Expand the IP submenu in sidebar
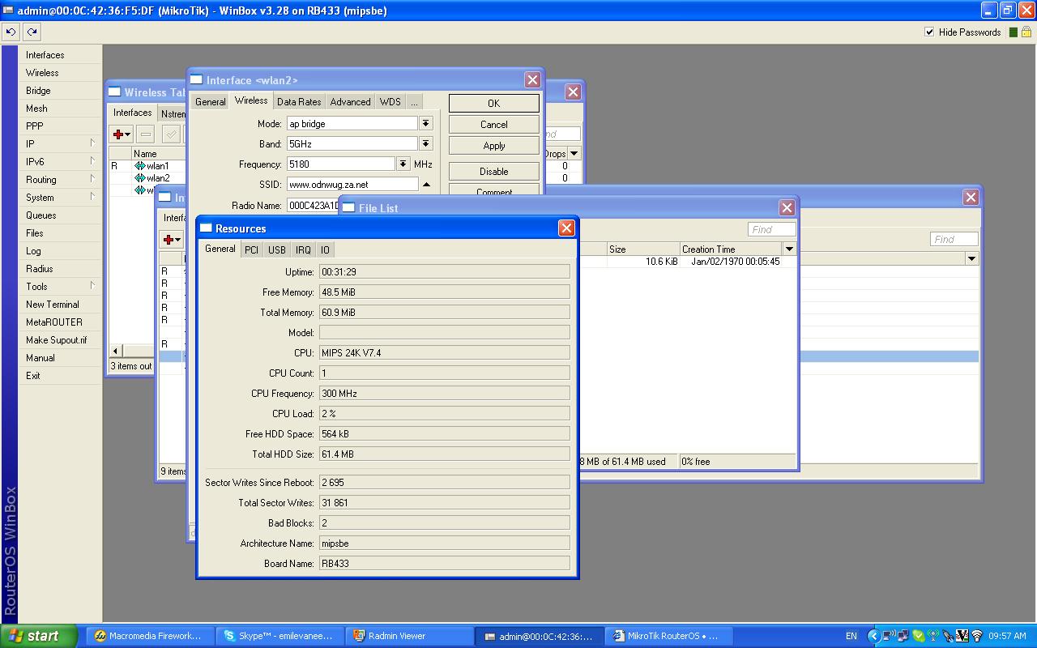The height and width of the screenshot is (648, 1037). tap(61, 144)
